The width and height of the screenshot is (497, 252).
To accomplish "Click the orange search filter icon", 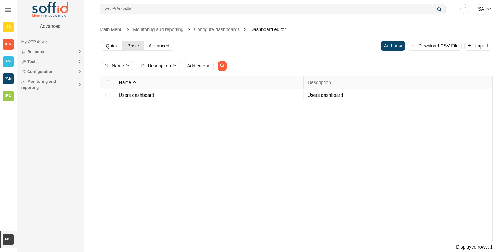I will point(222,66).
